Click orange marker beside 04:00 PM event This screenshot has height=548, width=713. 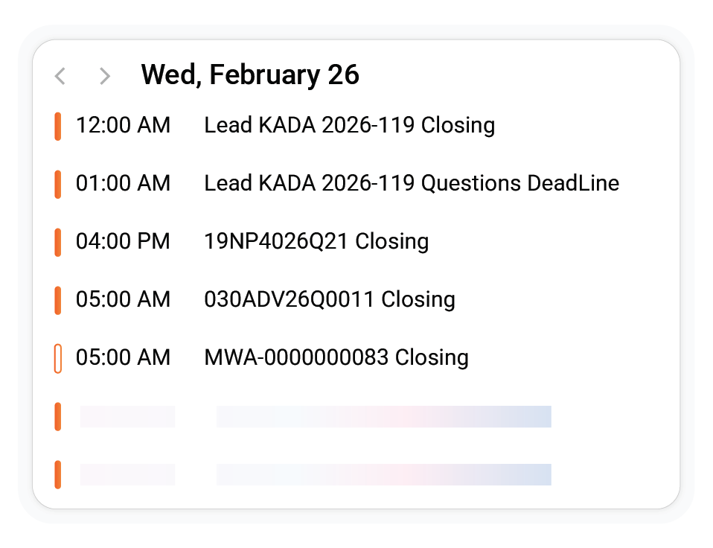[58, 242]
